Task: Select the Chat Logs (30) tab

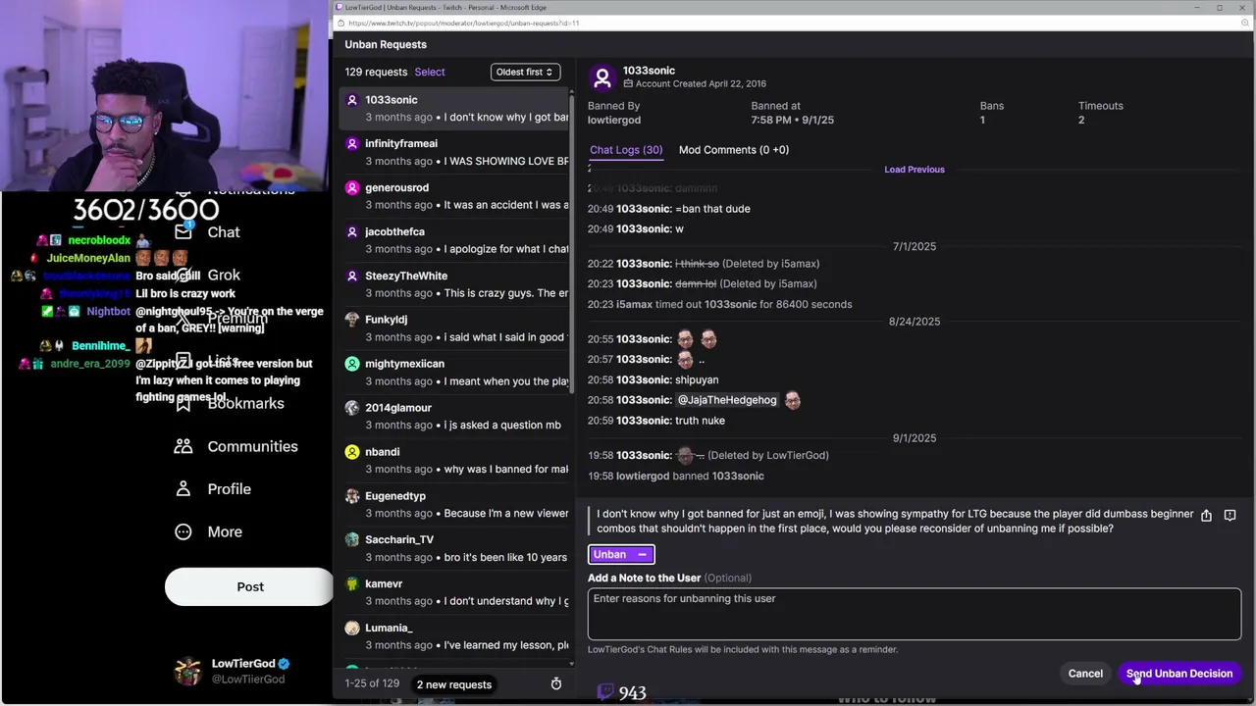Action: (x=626, y=150)
